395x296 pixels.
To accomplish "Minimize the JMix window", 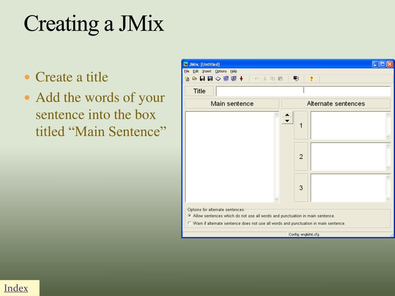I will [x=375, y=64].
